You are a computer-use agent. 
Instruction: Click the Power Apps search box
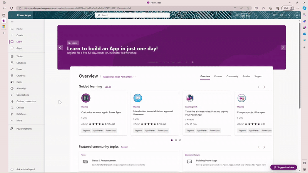pos(132,15)
